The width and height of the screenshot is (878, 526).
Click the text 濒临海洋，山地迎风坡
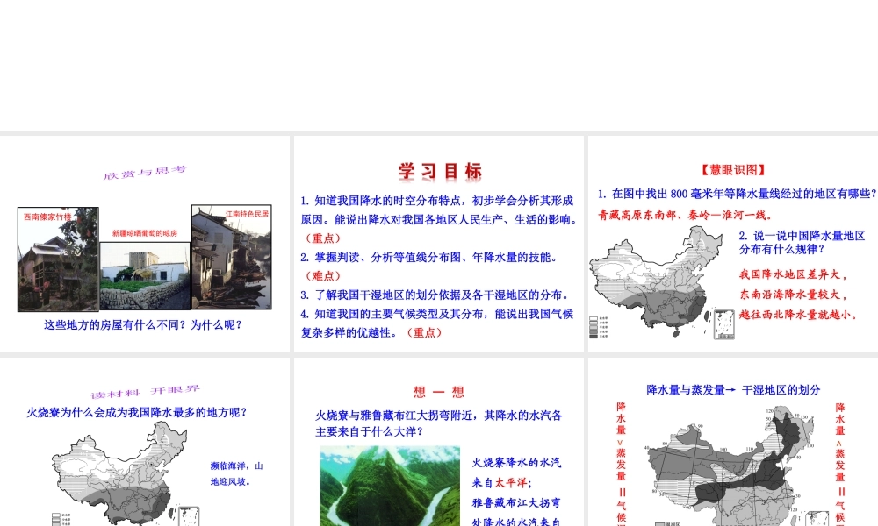236,473
